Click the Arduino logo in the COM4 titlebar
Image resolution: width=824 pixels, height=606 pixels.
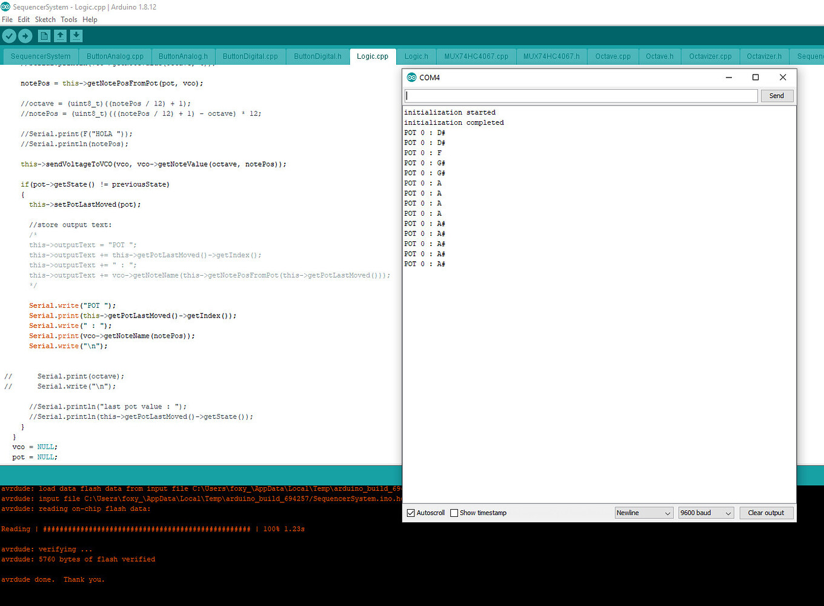[411, 78]
